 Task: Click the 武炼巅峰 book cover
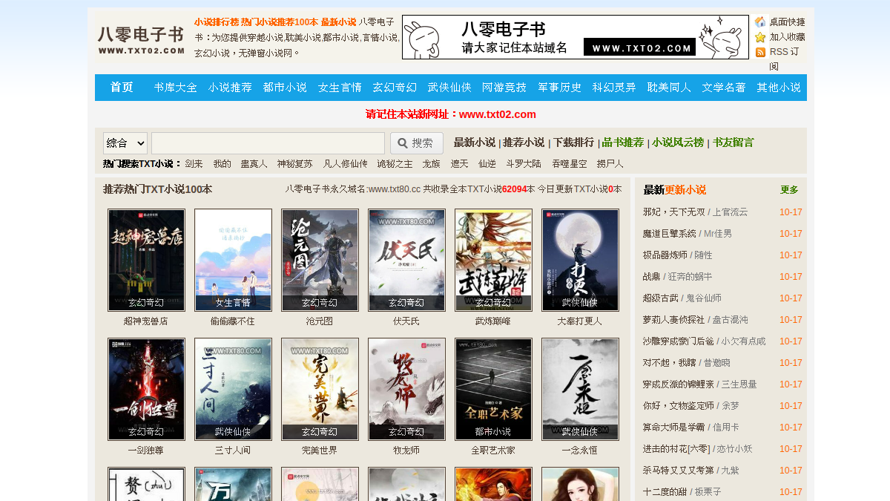point(493,260)
